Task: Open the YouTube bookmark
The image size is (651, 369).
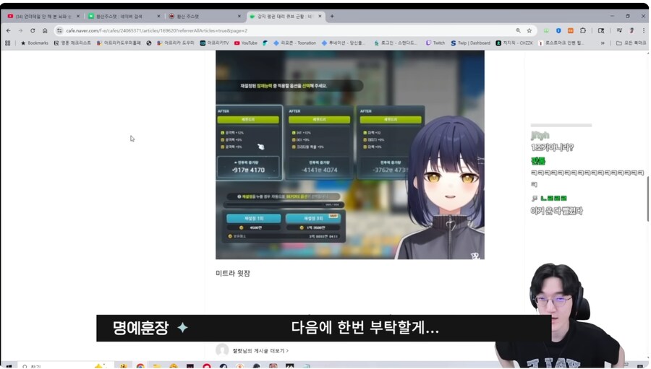Action: 246,43
